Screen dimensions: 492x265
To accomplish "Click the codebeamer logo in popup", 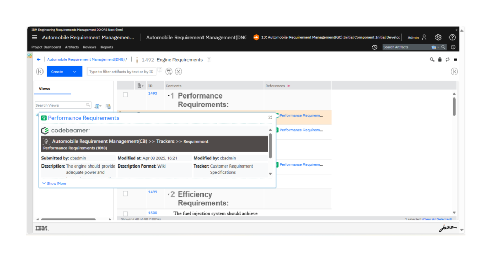I will 65,130.
